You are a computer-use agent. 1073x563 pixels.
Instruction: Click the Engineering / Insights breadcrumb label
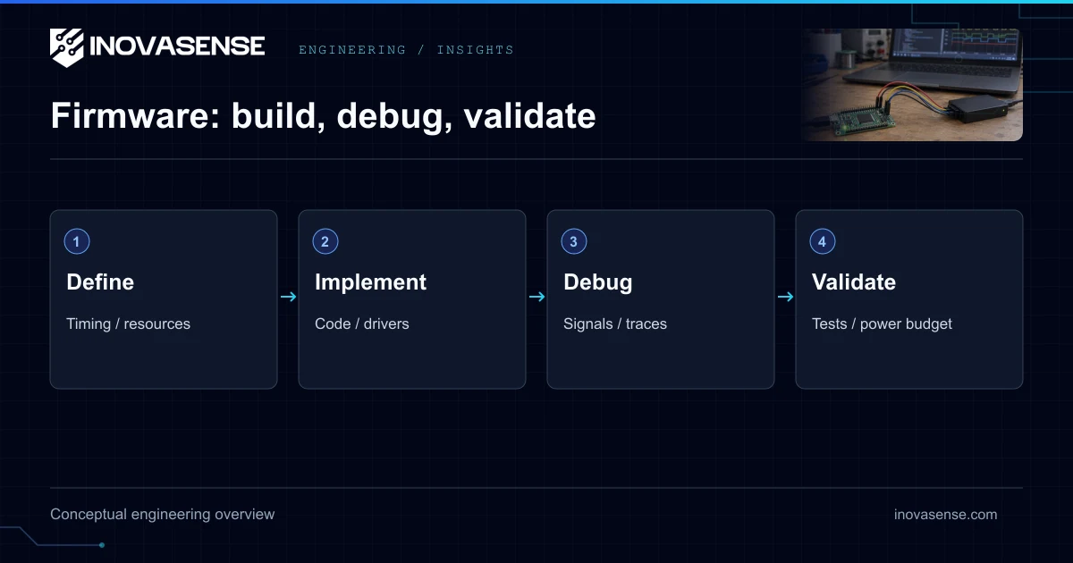406,50
